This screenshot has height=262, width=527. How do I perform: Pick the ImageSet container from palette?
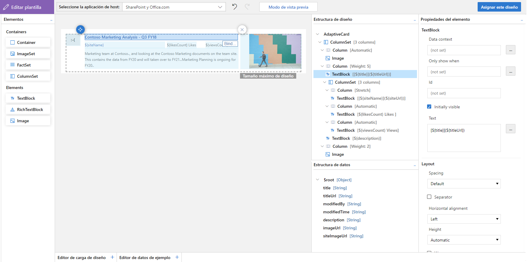[28, 54]
